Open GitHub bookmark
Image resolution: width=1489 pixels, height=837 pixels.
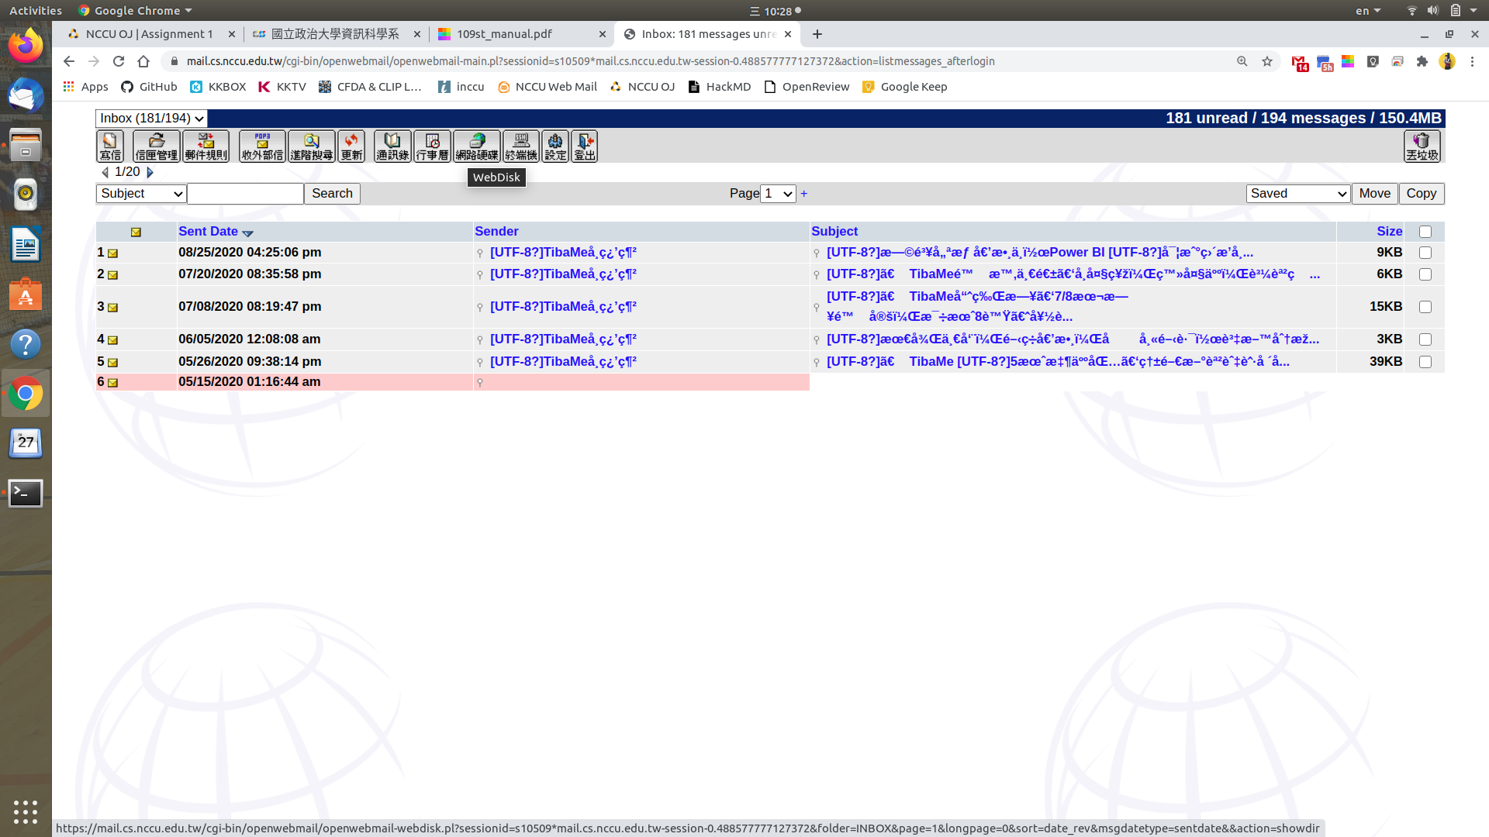149,87
